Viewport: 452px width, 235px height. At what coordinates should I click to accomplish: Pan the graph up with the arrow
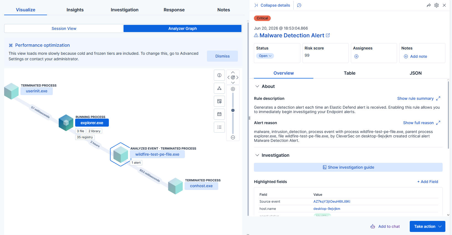233,72
